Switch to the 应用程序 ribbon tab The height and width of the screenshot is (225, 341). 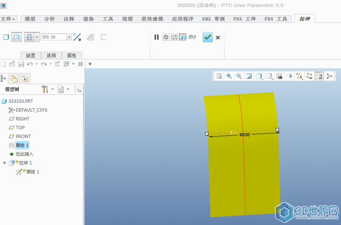(x=183, y=19)
